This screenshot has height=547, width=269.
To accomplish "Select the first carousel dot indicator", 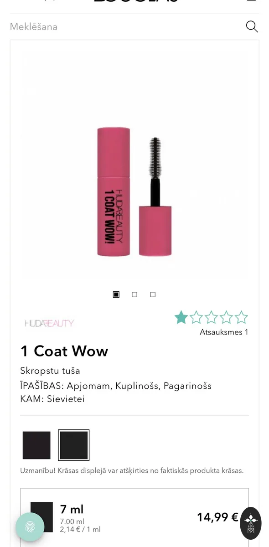I will point(116,294).
